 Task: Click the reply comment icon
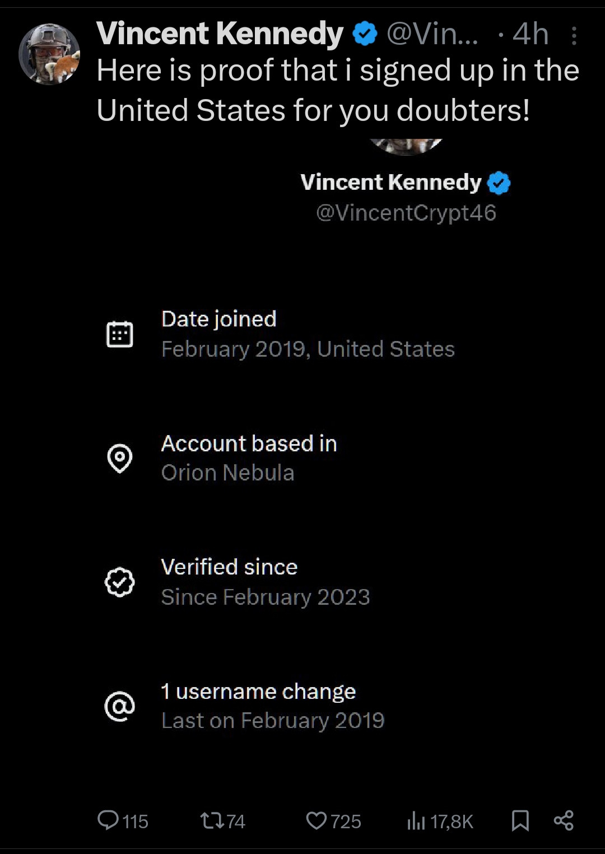108,820
